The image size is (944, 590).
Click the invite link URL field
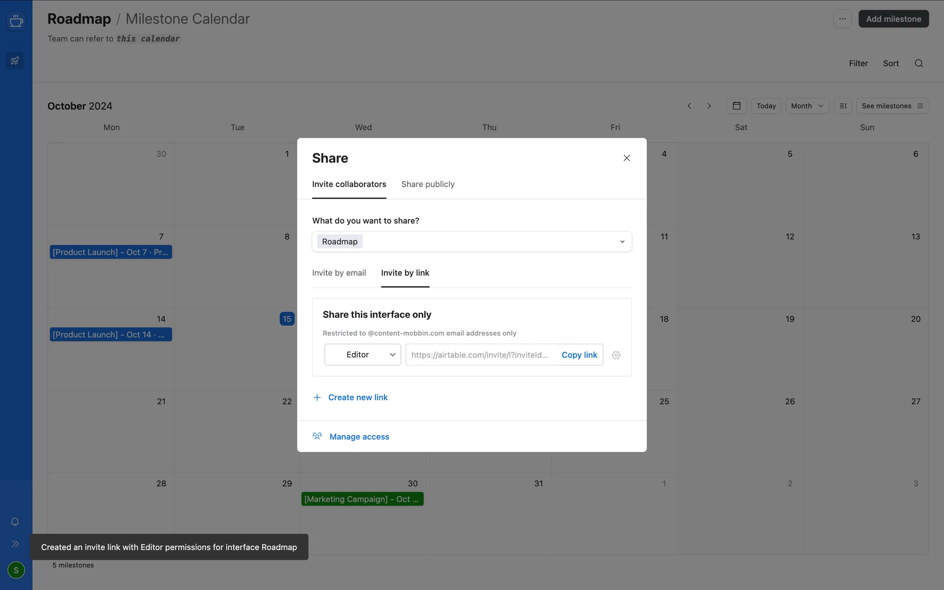pyautogui.click(x=479, y=355)
